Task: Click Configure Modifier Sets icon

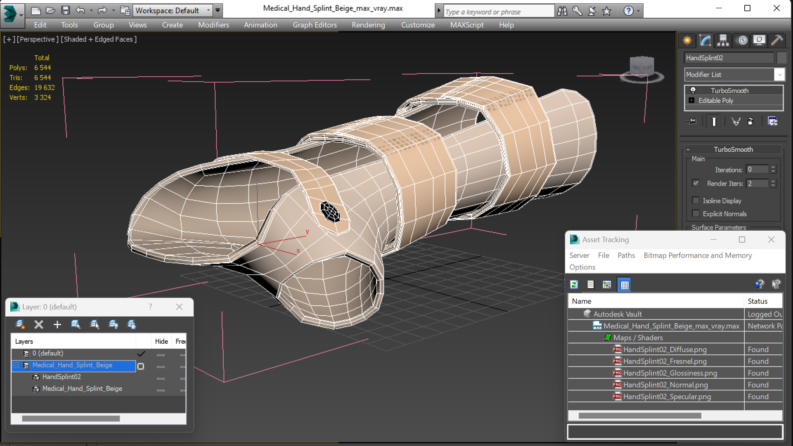Action: coord(773,121)
